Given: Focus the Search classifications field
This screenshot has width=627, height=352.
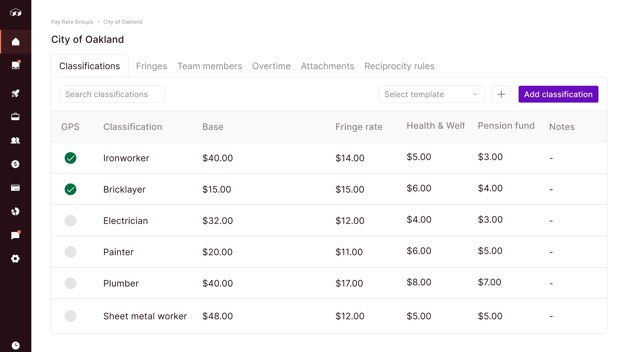Looking at the screenshot, I should (112, 94).
